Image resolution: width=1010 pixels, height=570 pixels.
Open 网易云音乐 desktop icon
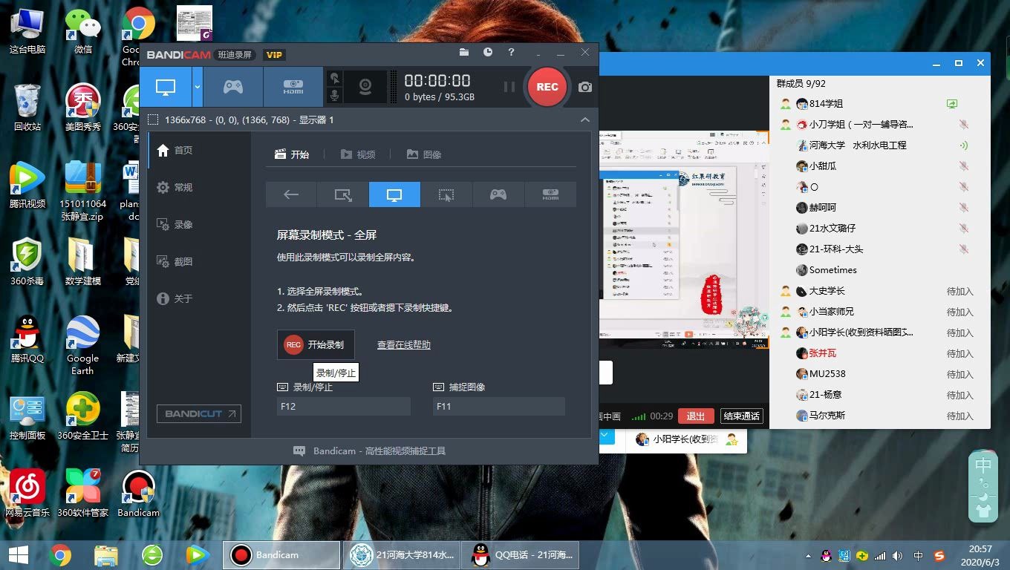27,493
